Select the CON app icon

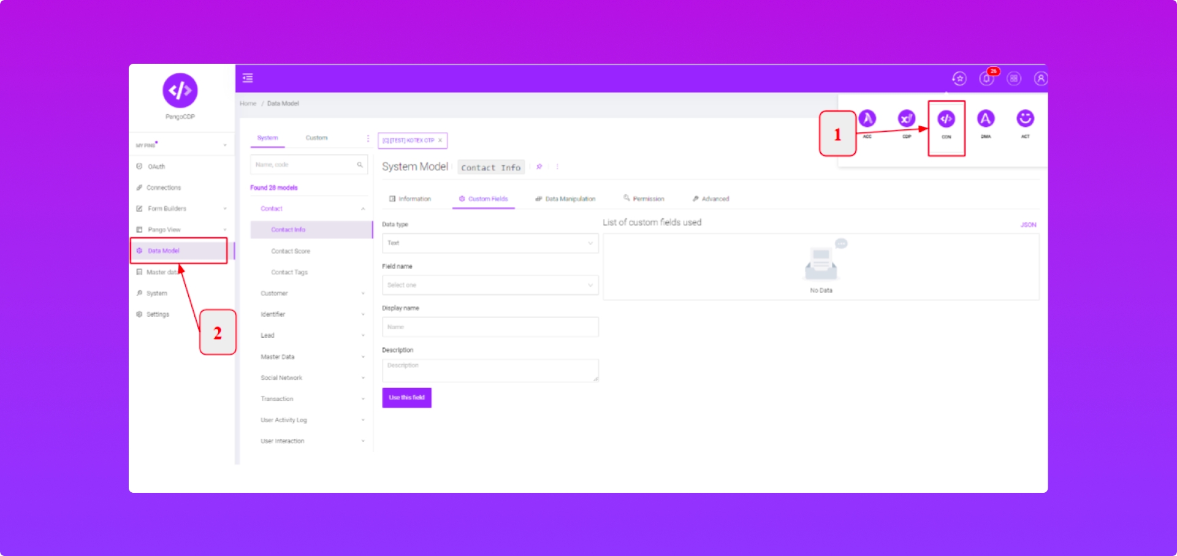click(946, 120)
